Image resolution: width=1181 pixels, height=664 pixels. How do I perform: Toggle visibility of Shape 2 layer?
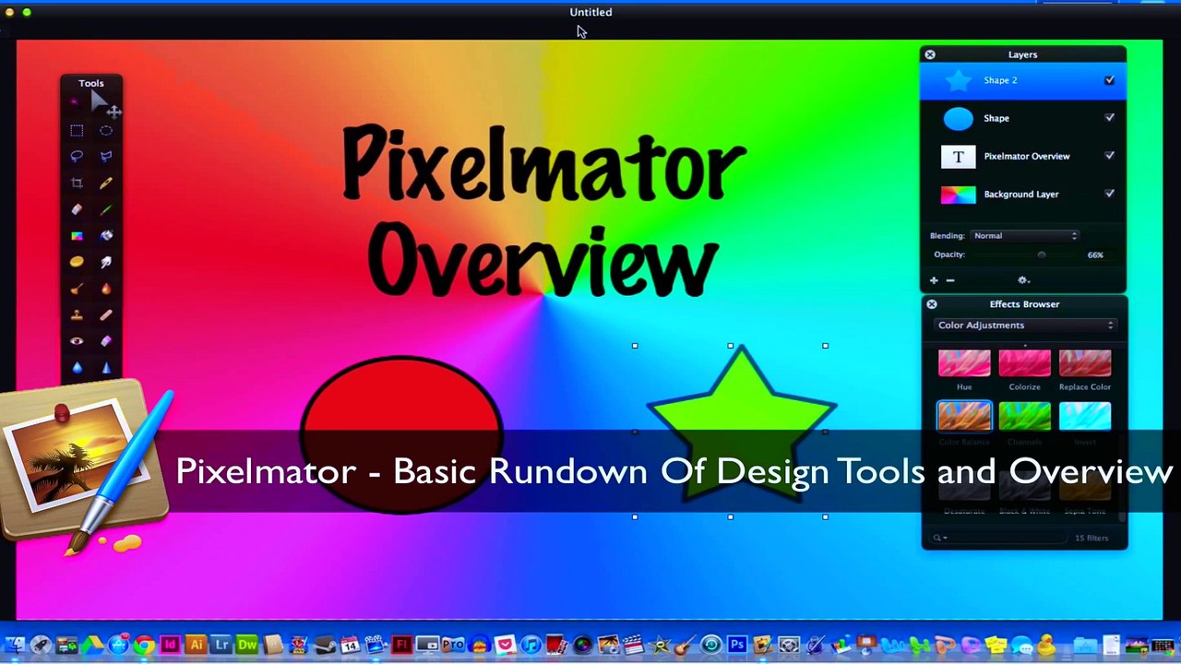(x=1109, y=80)
